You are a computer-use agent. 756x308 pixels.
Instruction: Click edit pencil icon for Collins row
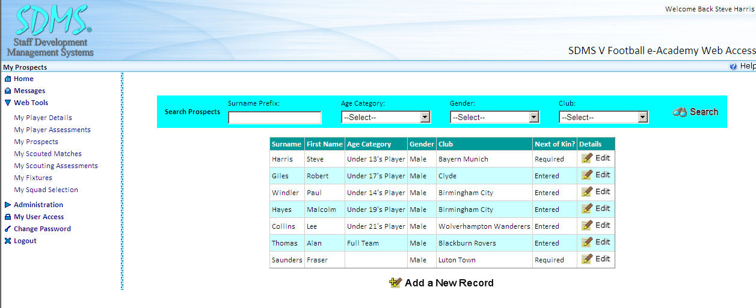587,225
